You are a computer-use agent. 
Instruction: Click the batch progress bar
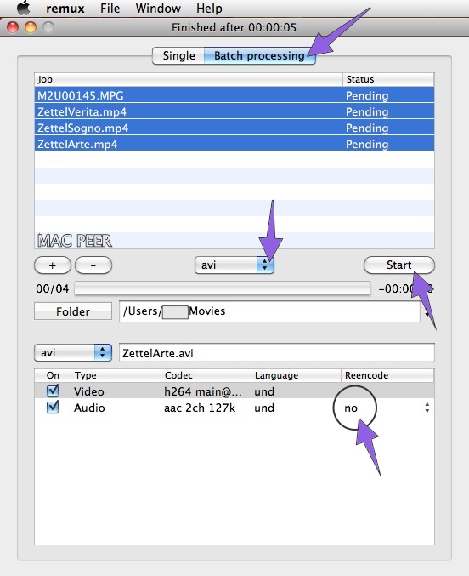pos(223,288)
